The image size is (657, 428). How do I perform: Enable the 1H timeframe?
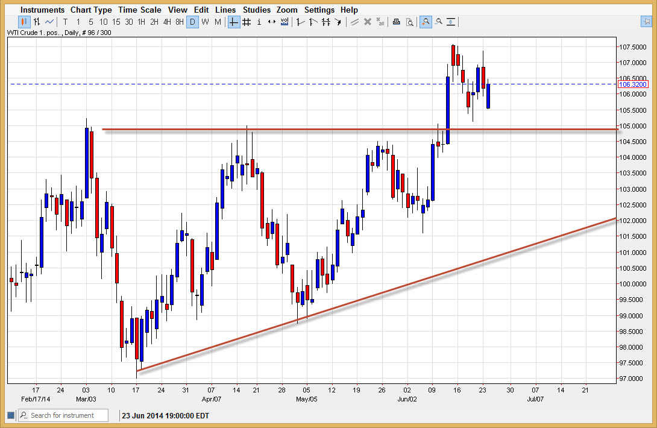[140, 22]
